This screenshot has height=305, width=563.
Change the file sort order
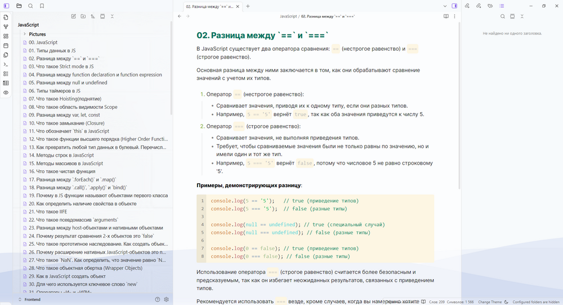[92, 16]
